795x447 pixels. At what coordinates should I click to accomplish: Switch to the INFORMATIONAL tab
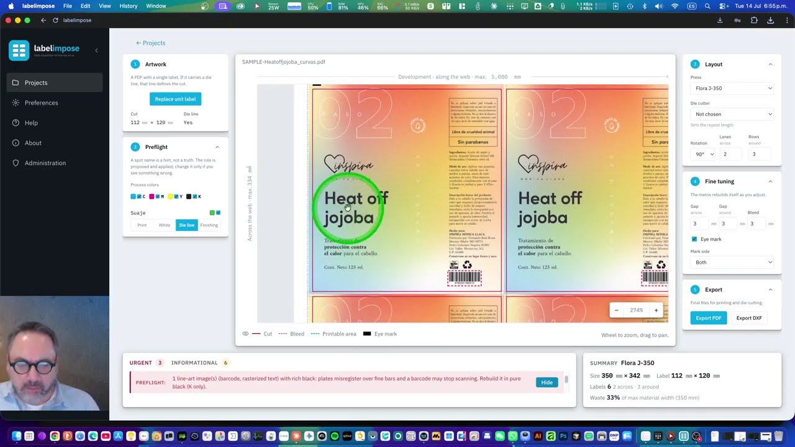point(199,363)
